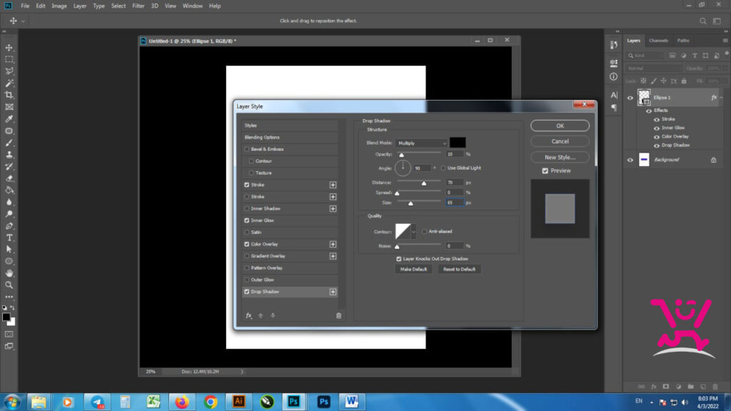731x411 pixels.
Task: Add another Gradient Overlay with plus icon
Action: pos(333,256)
